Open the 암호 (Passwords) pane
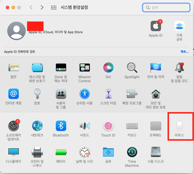Viewport: 194px width, 174px height. [37, 94]
